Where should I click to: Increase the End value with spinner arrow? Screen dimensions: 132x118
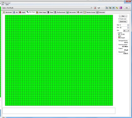128,27
